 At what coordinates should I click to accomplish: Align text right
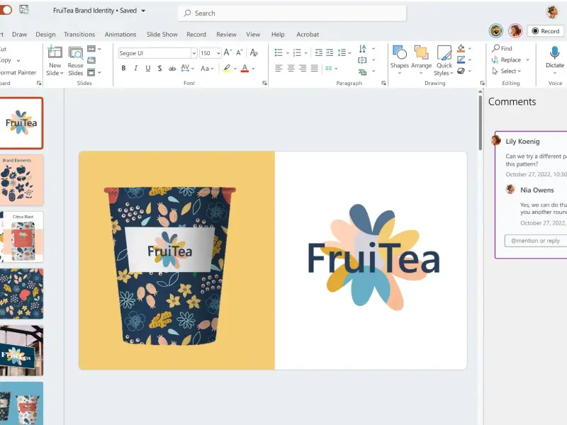[x=303, y=68]
